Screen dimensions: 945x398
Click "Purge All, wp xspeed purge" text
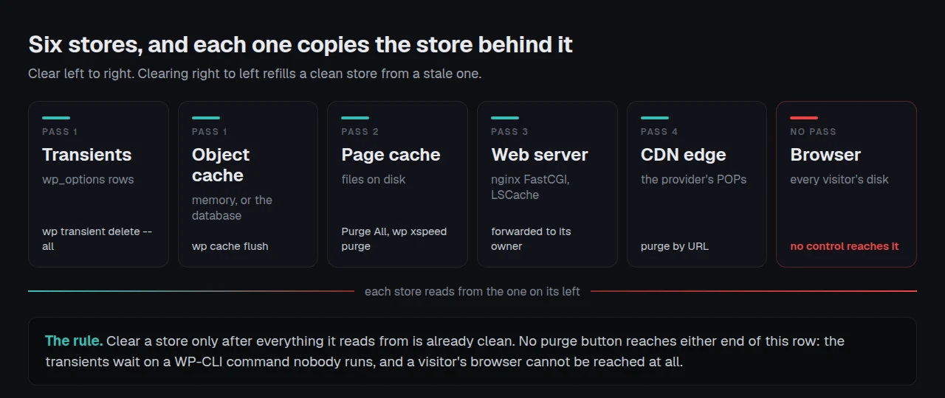pos(394,239)
